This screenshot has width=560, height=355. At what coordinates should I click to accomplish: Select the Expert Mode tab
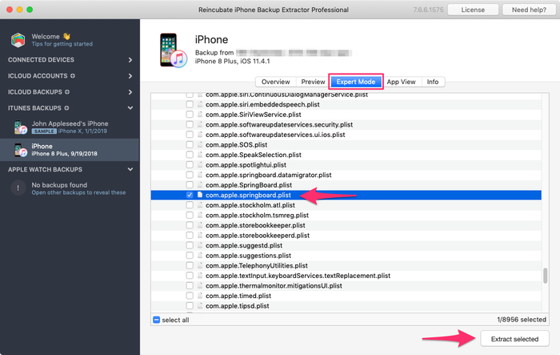pyautogui.click(x=356, y=82)
